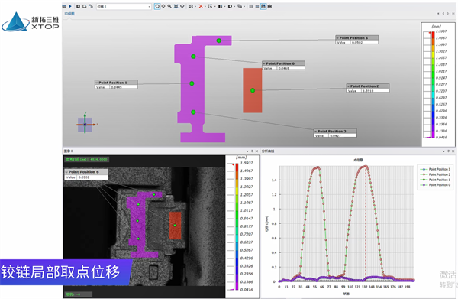Select the lasso selection tool icon
Image resolution: width=458 pixels, height=299 pixels.
(182, 6)
